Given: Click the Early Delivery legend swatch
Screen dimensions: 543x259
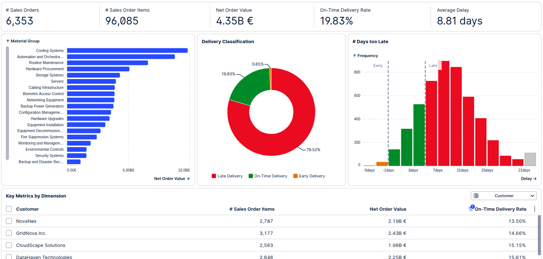Looking at the screenshot, I should coord(295,176).
